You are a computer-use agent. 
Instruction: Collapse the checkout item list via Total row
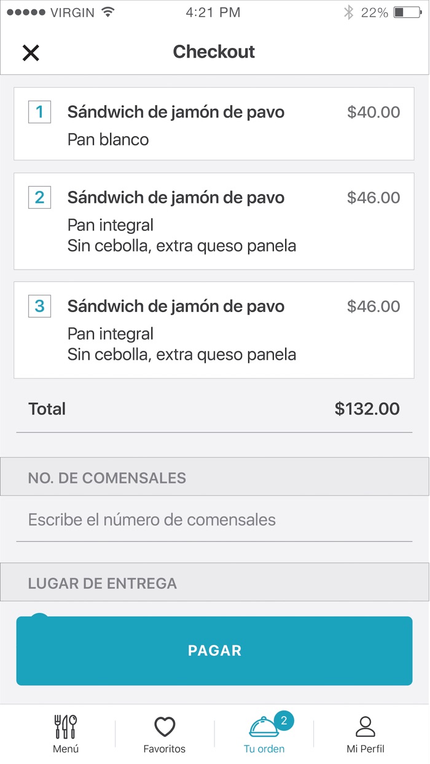[214, 408]
